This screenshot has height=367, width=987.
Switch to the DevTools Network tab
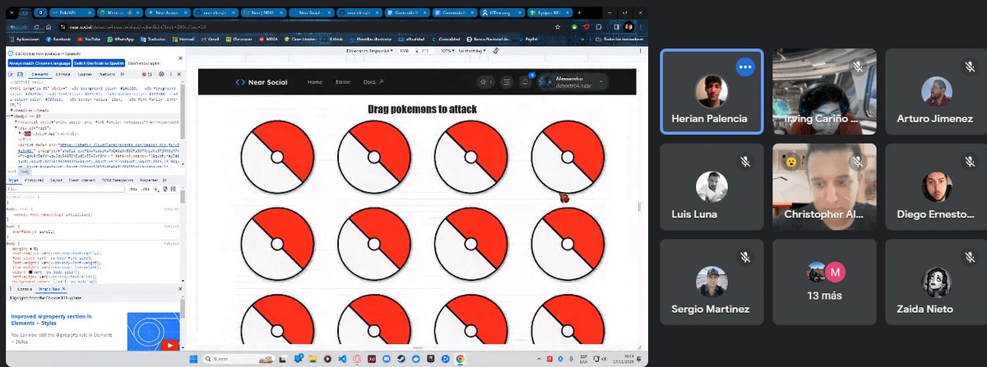(107, 74)
